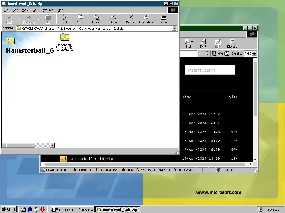Click the Paste toolbar icon
Screen dimensions: 285x213
(x=96, y=19)
